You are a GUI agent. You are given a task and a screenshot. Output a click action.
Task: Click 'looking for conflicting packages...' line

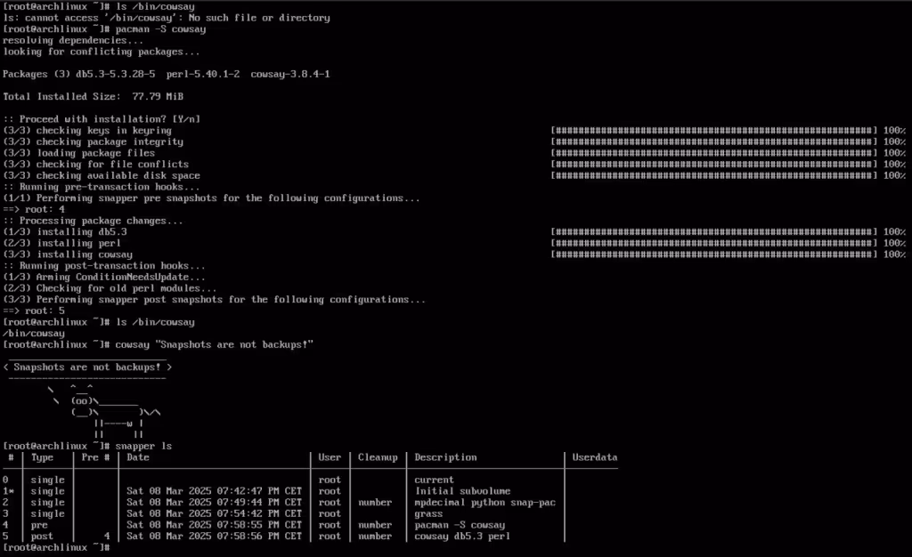(x=102, y=52)
